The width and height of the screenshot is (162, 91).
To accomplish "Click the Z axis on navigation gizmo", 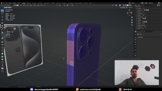I will [x=129, y=10].
